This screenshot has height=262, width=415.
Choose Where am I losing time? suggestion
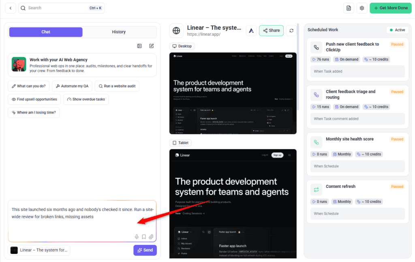34,113
